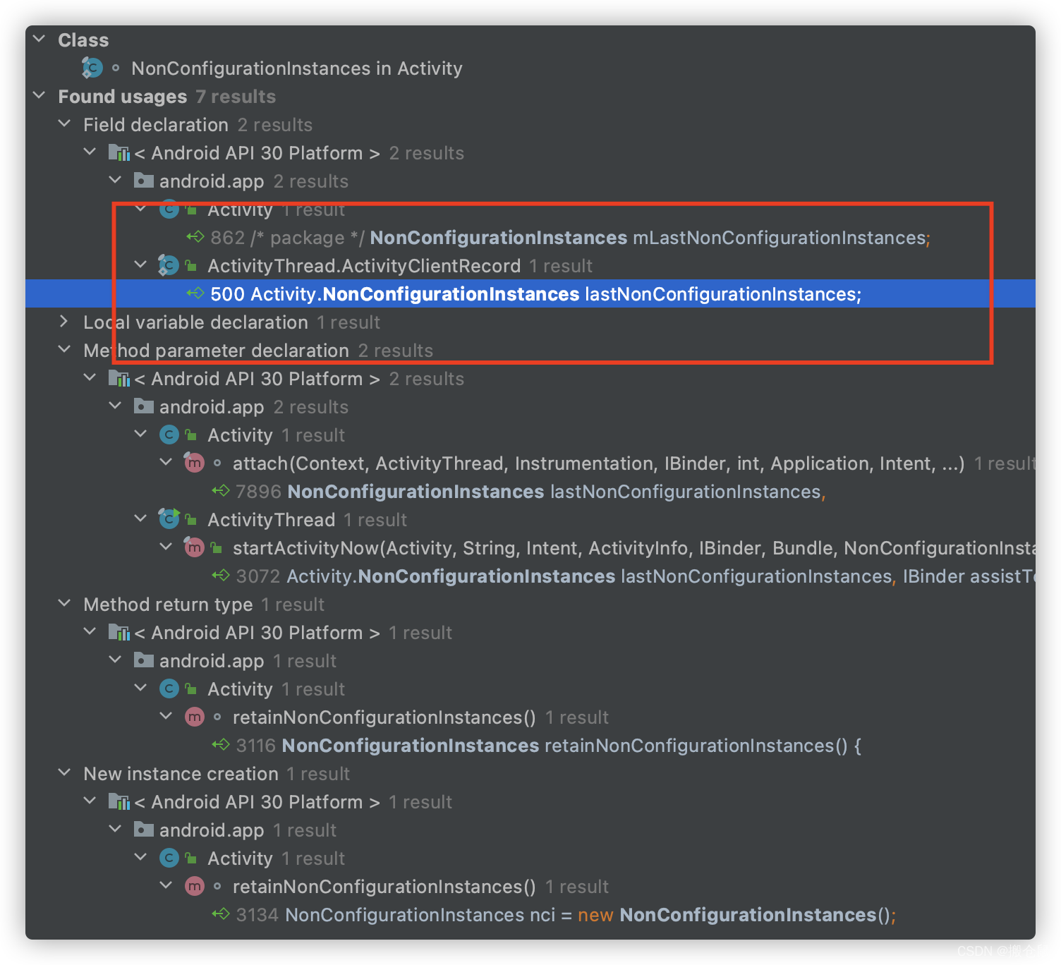Collapse the startActivityNow method chevron
1061x965 pixels.
click(166, 547)
